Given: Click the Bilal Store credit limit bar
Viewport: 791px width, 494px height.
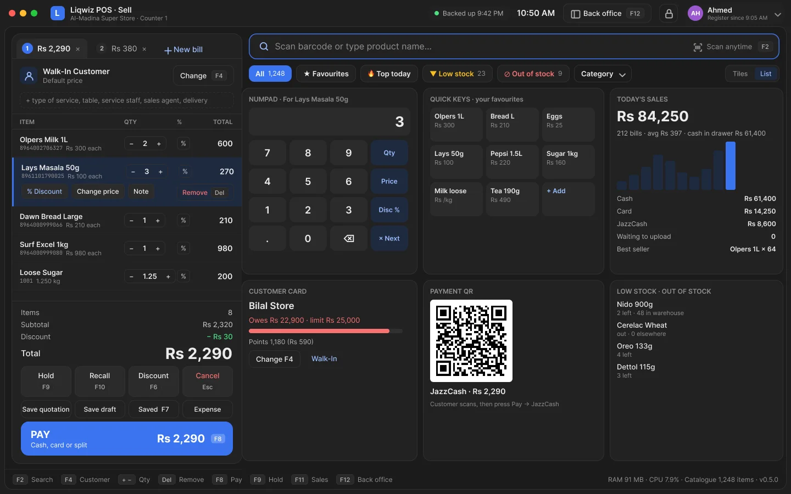Looking at the screenshot, I should 326,331.
